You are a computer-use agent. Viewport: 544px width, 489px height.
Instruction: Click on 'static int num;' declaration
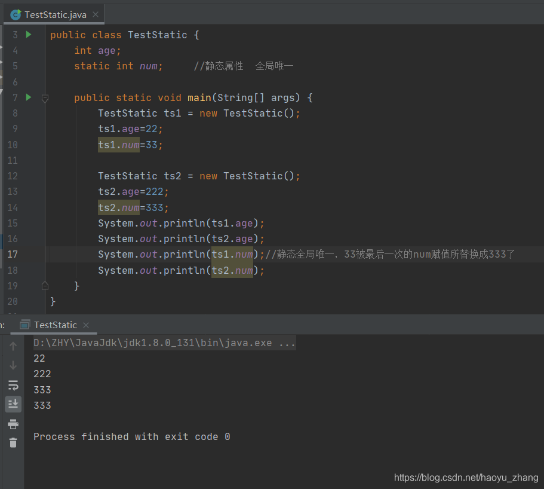coord(118,66)
